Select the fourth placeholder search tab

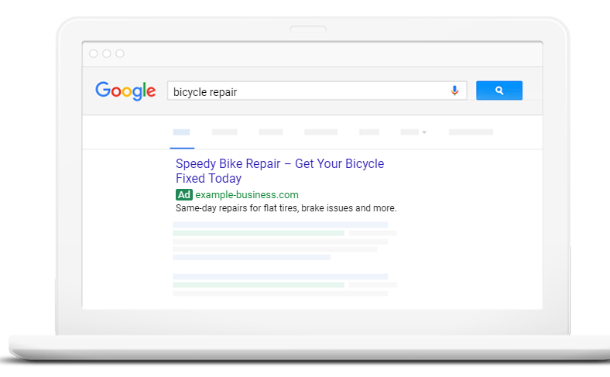coord(321,132)
